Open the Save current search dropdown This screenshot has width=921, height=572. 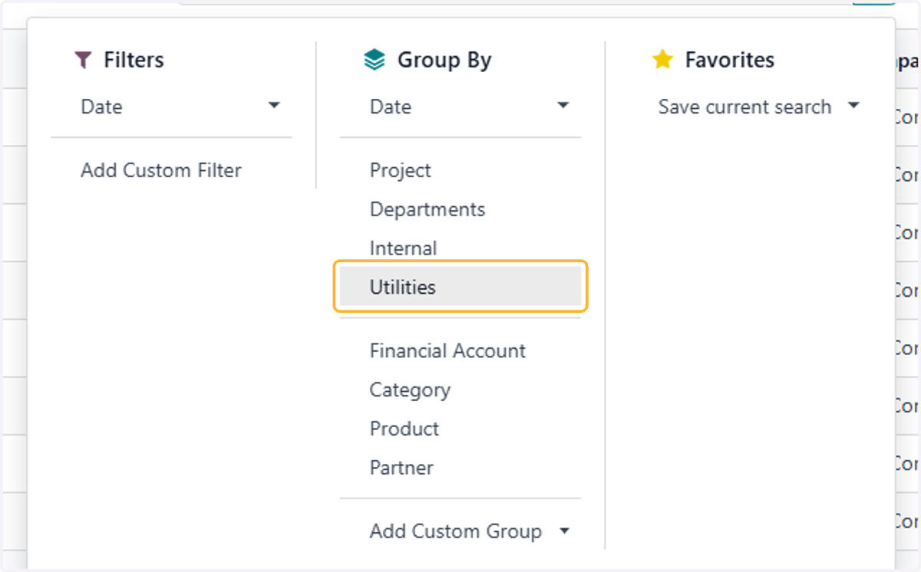pos(853,106)
